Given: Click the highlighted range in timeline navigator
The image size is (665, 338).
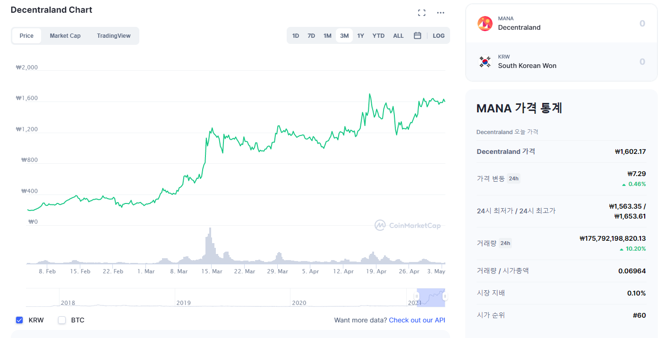Looking at the screenshot, I should (431, 297).
